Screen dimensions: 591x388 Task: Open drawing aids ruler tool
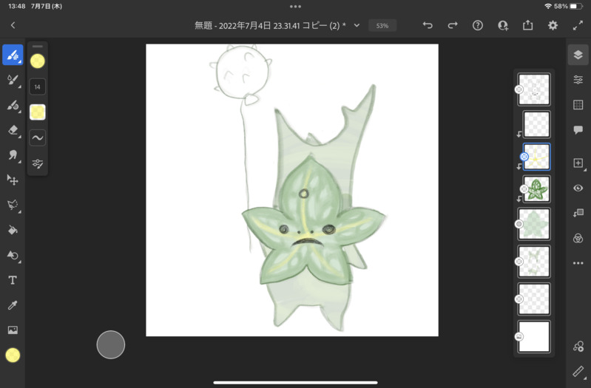[578, 372]
